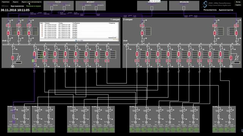This screenshot has height=136, width=243.
Task: Click the 1 секция label
Action: [x=115, y=20]
